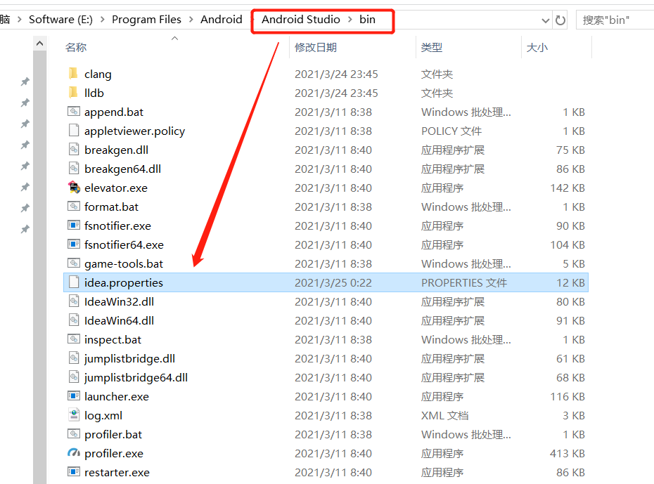Select the format.bat file icon
The image size is (654, 484).
coord(73,207)
